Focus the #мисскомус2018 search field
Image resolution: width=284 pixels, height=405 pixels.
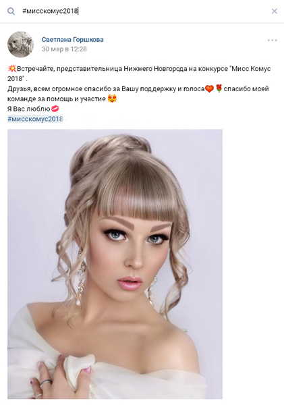(144, 11)
